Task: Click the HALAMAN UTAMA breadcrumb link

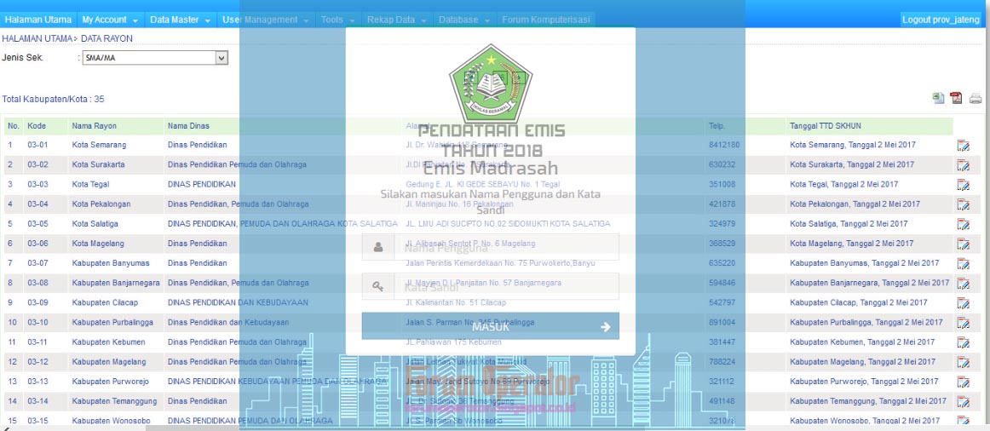Action: (x=37, y=38)
